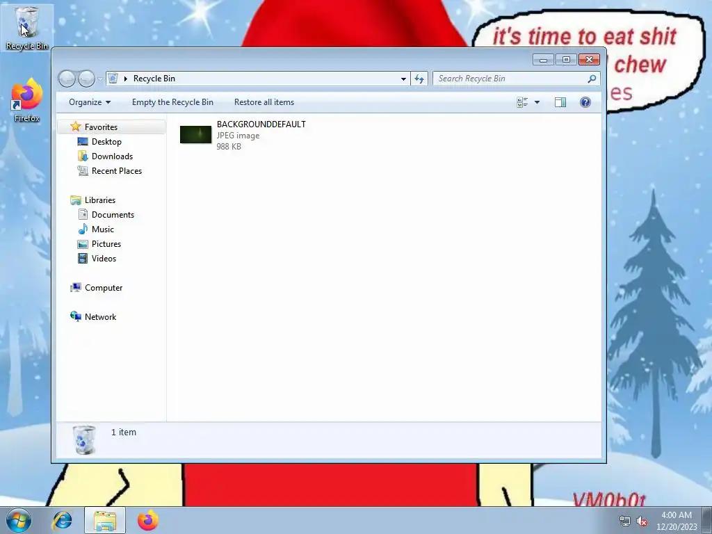Open the more view options dropdown arrow
This screenshot has height=534, width=712.
tap(537, 102)
